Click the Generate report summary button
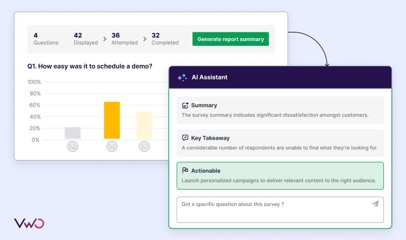 point(230,39)
